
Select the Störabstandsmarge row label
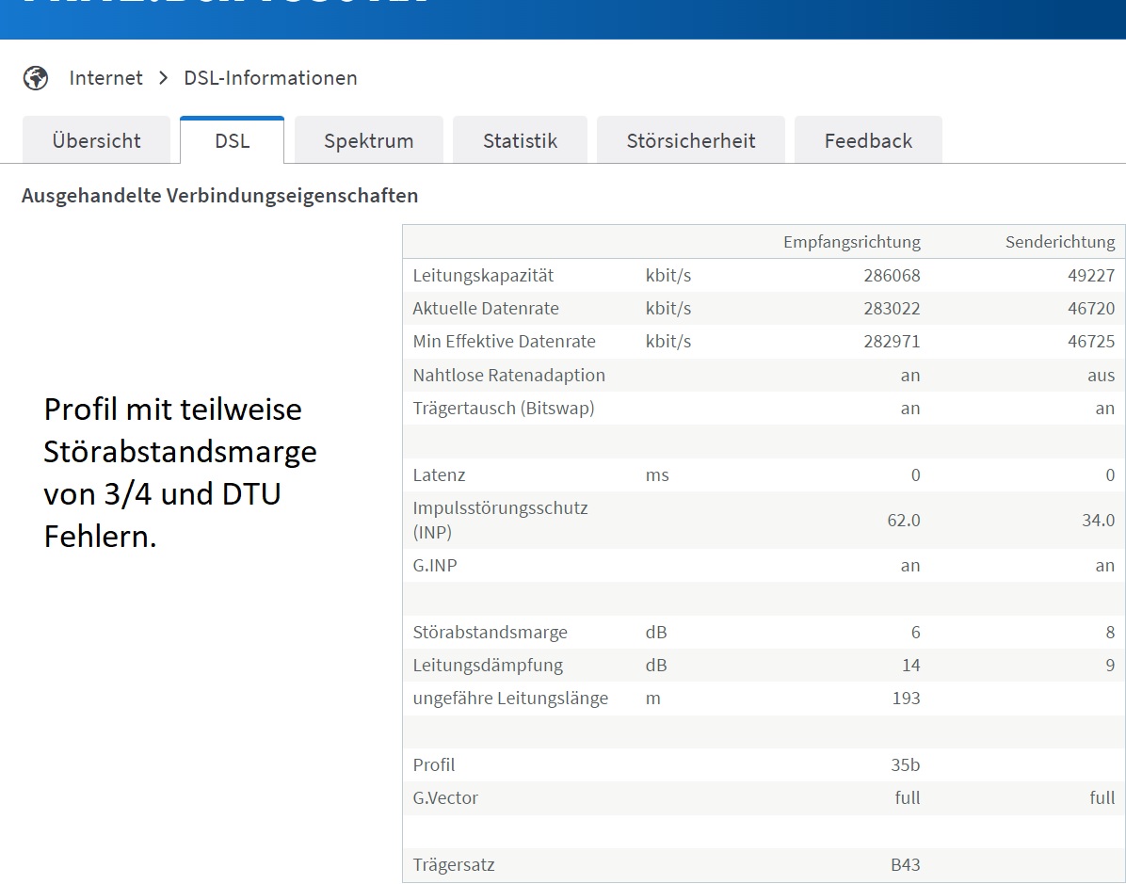[x=490, y=632]
